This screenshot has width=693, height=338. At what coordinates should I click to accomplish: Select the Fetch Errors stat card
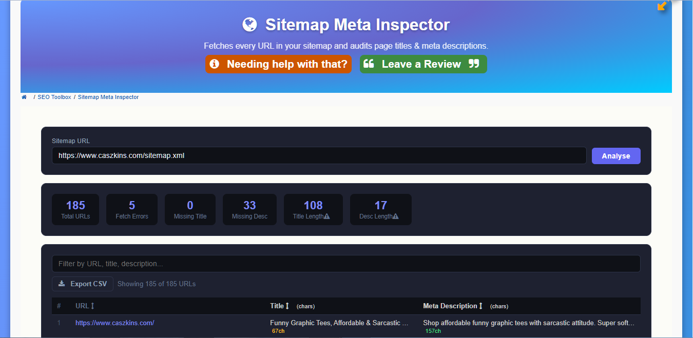tap(132, 209)
